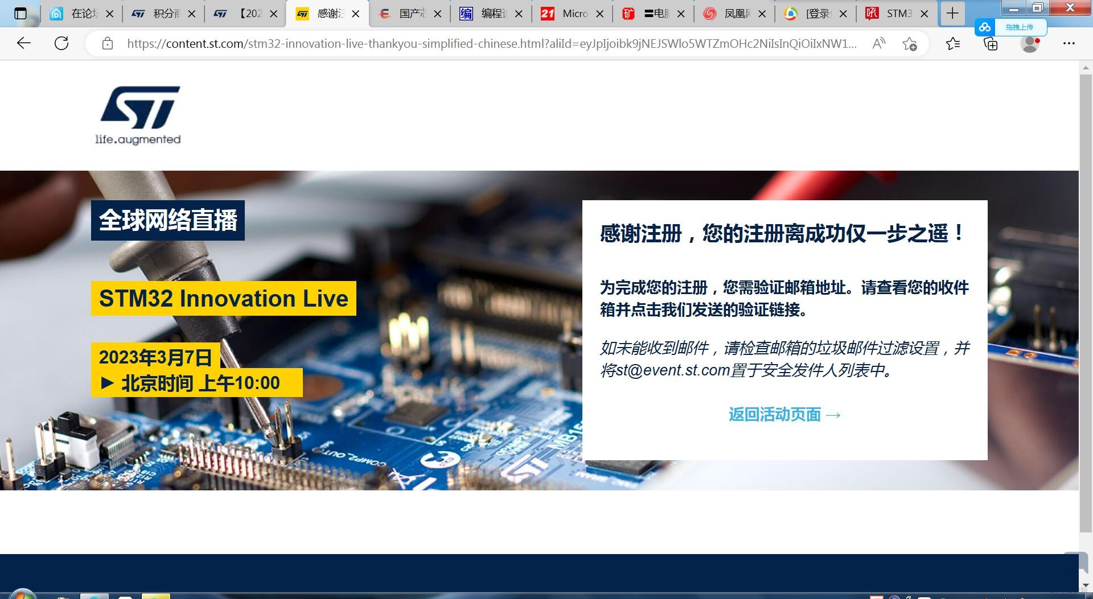
Task: View site info lock icon
Action: point(108,44)
